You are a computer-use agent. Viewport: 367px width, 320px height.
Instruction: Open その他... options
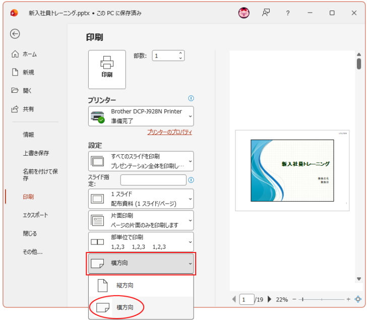(33, 252)
